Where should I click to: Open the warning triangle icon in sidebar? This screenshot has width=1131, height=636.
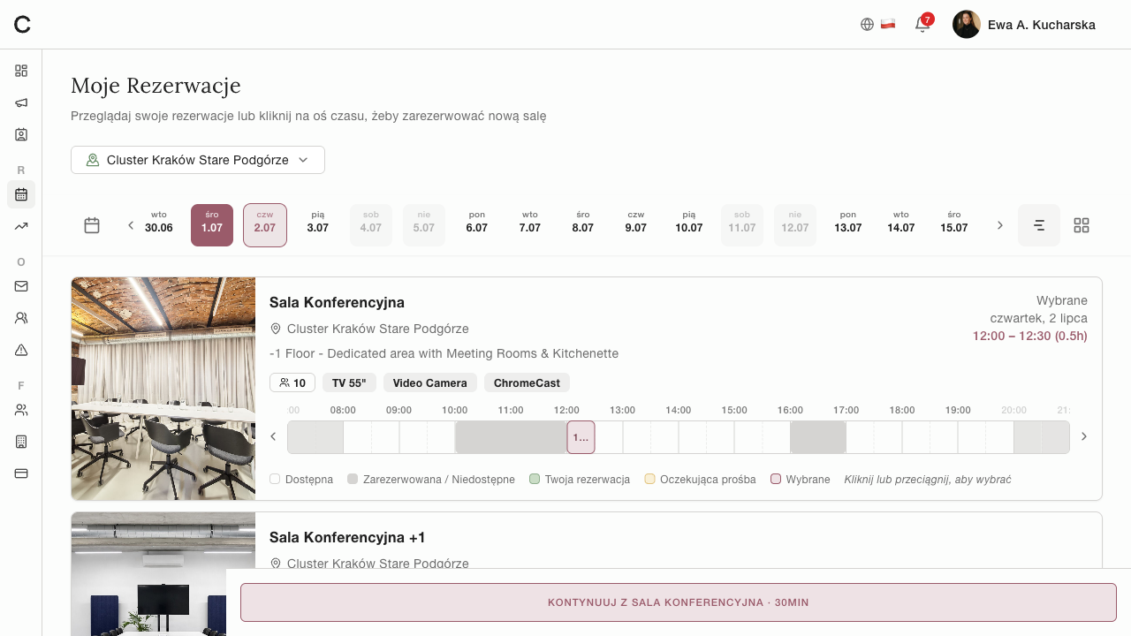[x=21, y=350]
